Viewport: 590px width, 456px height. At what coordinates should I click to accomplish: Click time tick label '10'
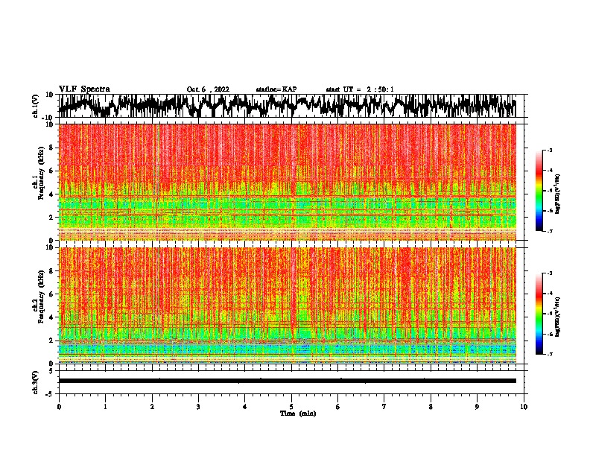pyautogui.click(x=524, y=407)
